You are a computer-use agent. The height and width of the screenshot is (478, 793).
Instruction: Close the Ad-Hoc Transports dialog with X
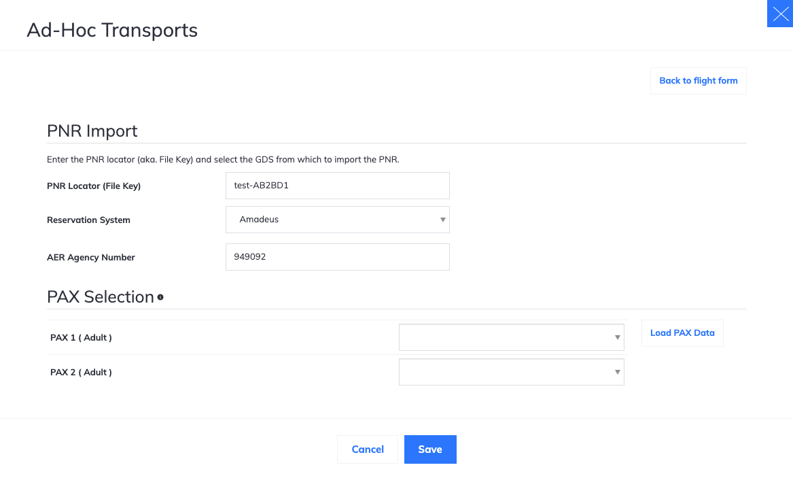[x=780, y=14]
